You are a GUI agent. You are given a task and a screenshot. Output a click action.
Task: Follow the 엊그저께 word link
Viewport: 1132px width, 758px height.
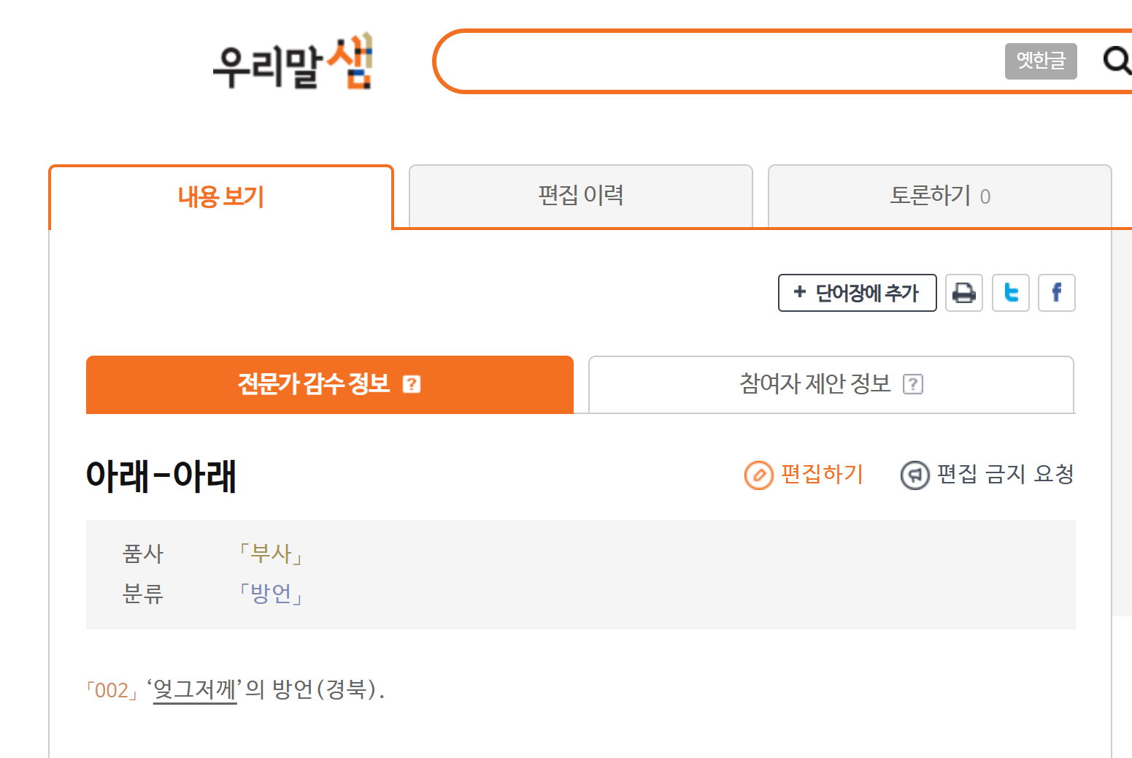[x=195, y=689]
